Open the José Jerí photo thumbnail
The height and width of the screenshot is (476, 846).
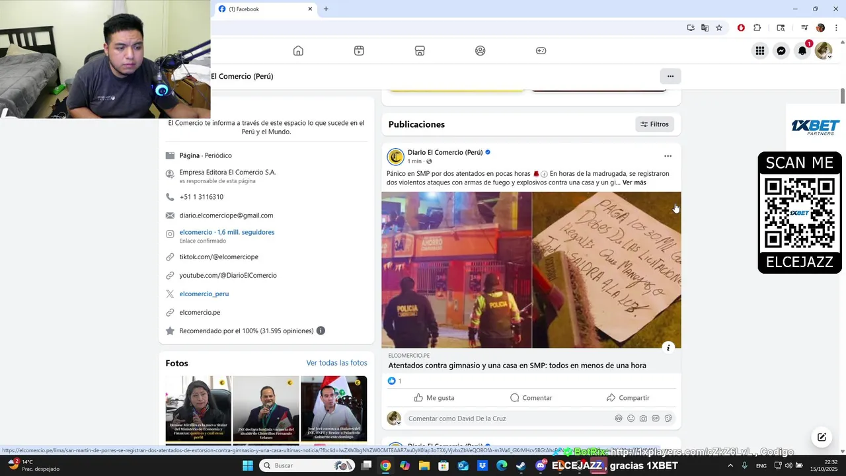point(334,409)
